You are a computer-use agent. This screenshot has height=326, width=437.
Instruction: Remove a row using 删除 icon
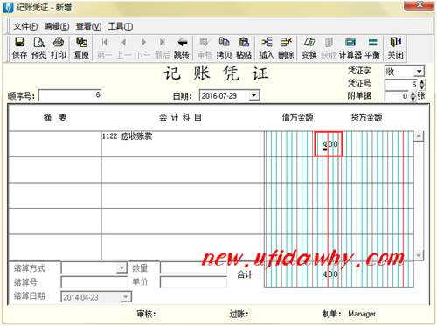pos(286,48)
